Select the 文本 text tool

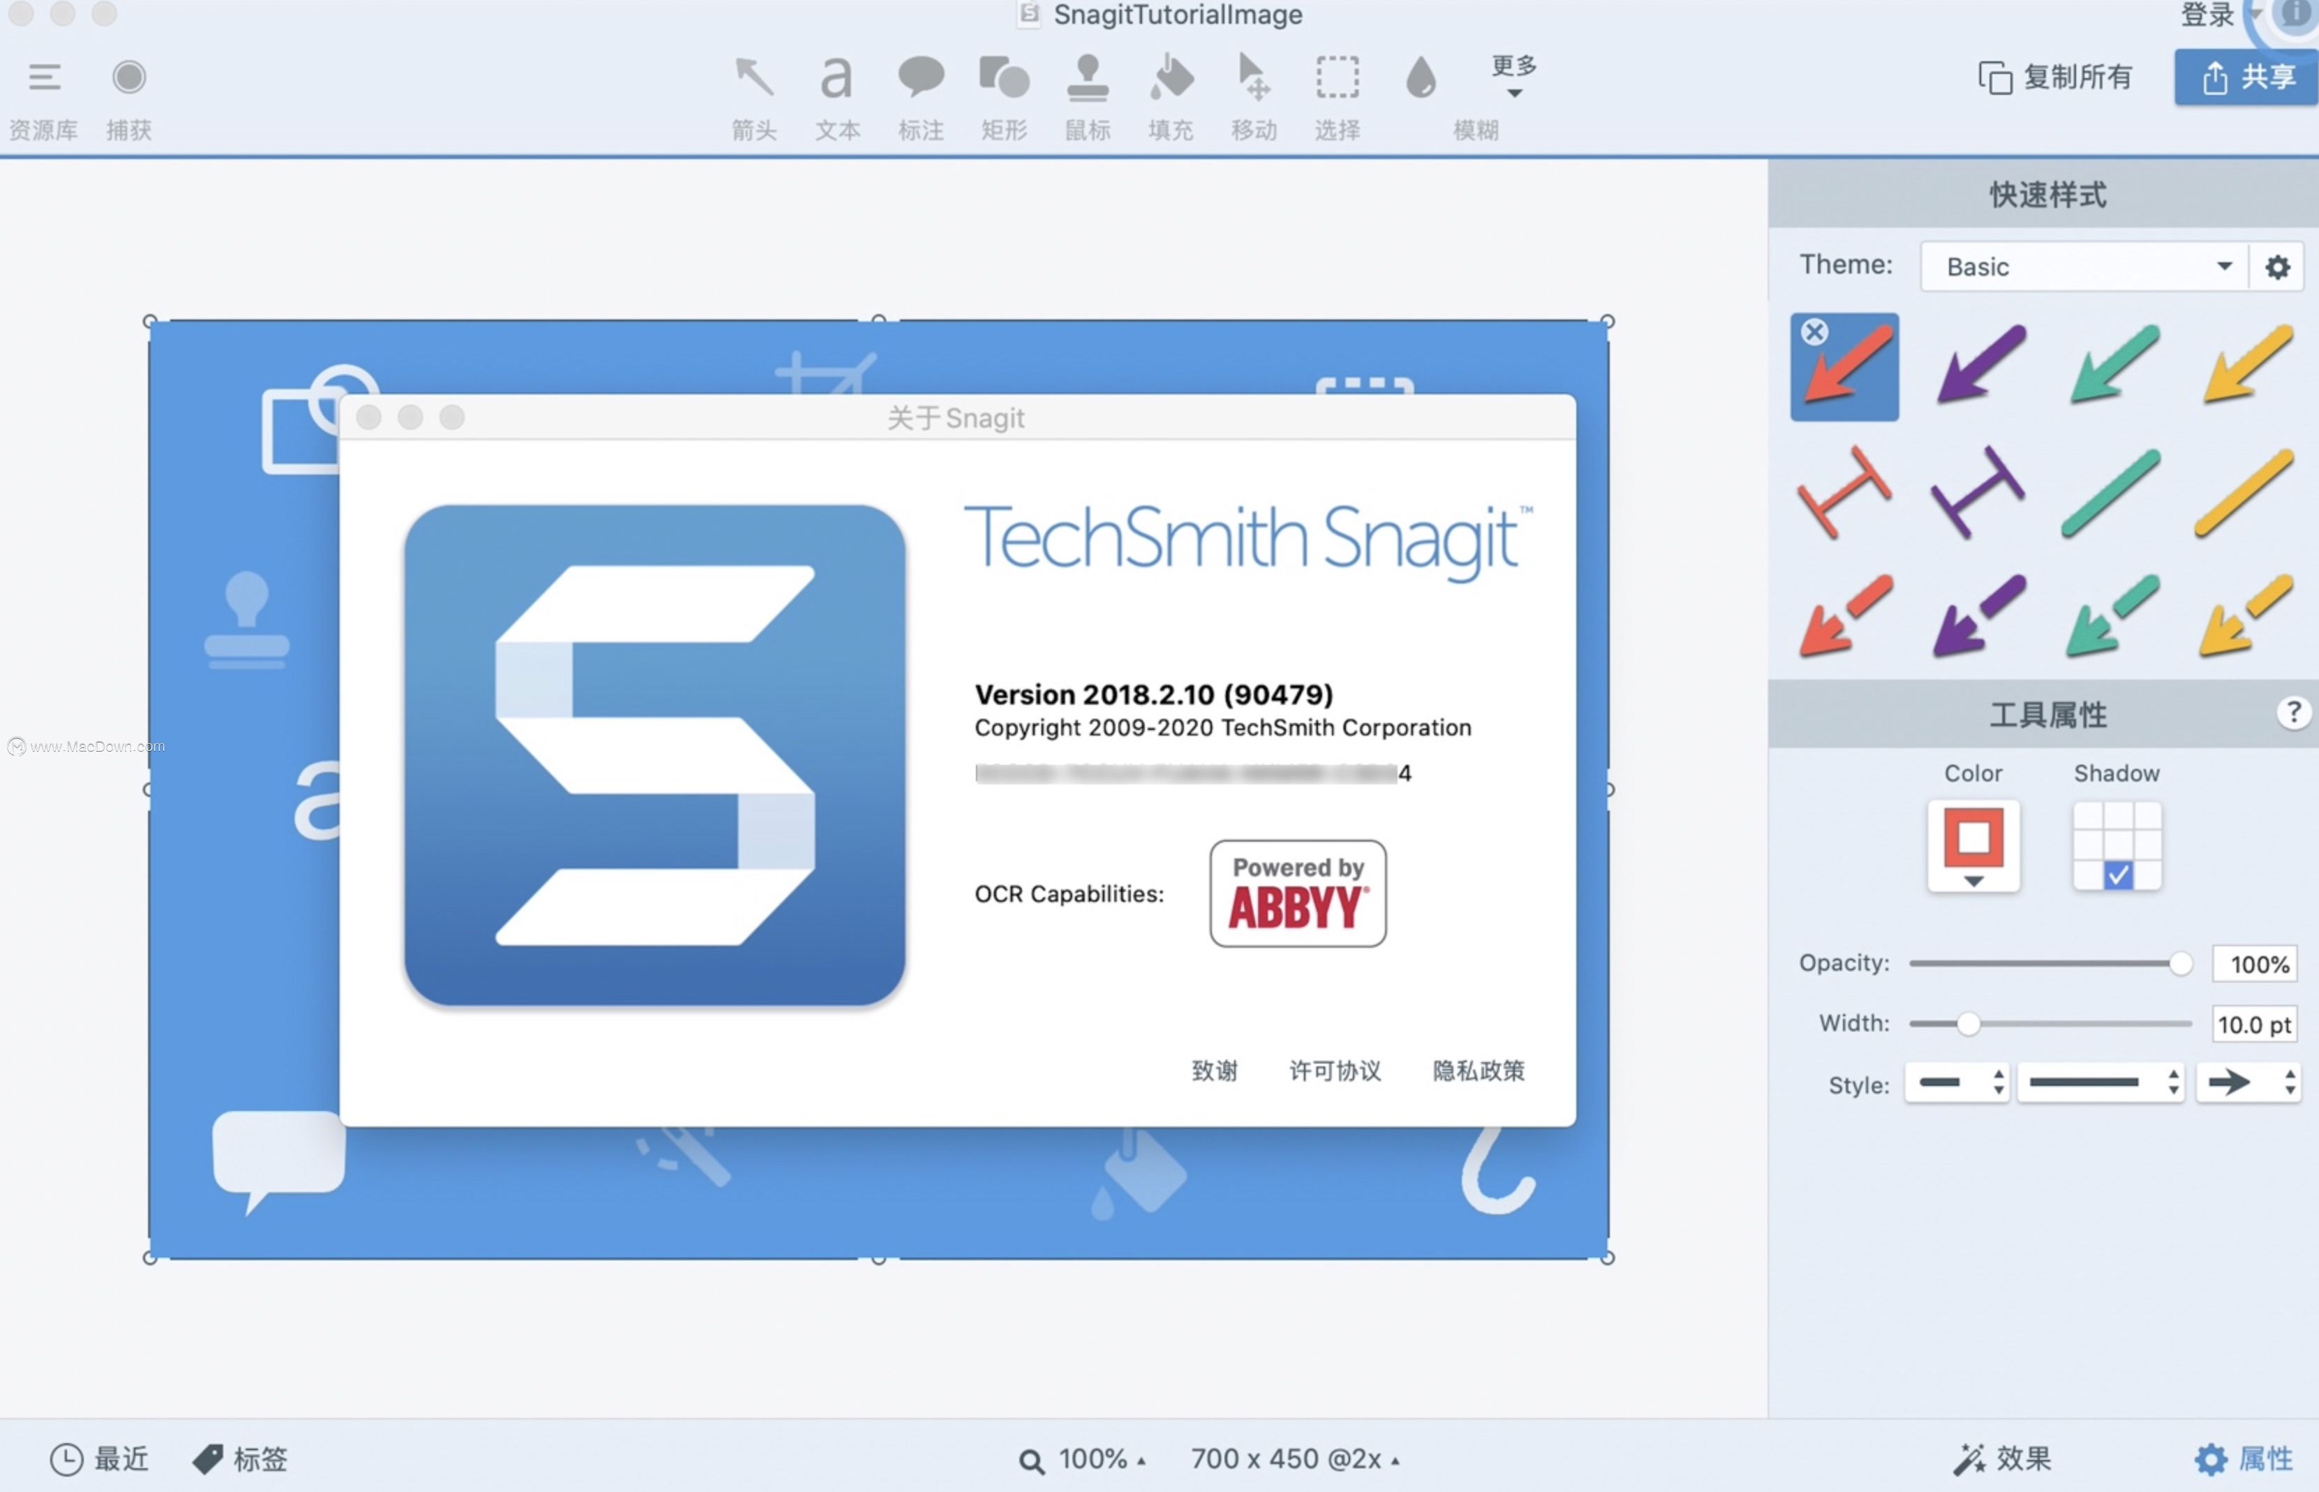click(836, 92)
